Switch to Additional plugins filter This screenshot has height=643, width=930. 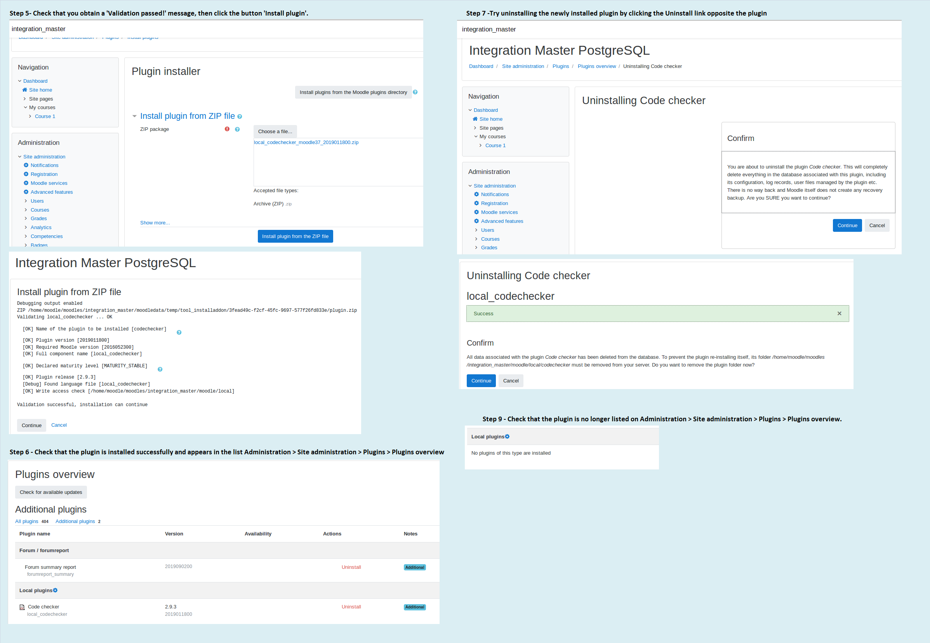75,521
